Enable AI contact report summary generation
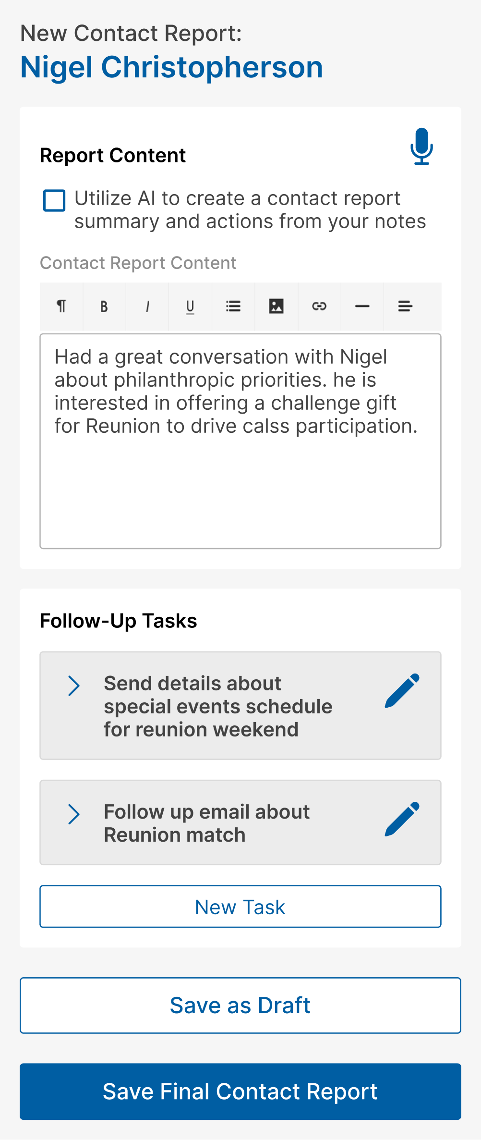The image size is (481, 1140). click(x=54, y=201)
